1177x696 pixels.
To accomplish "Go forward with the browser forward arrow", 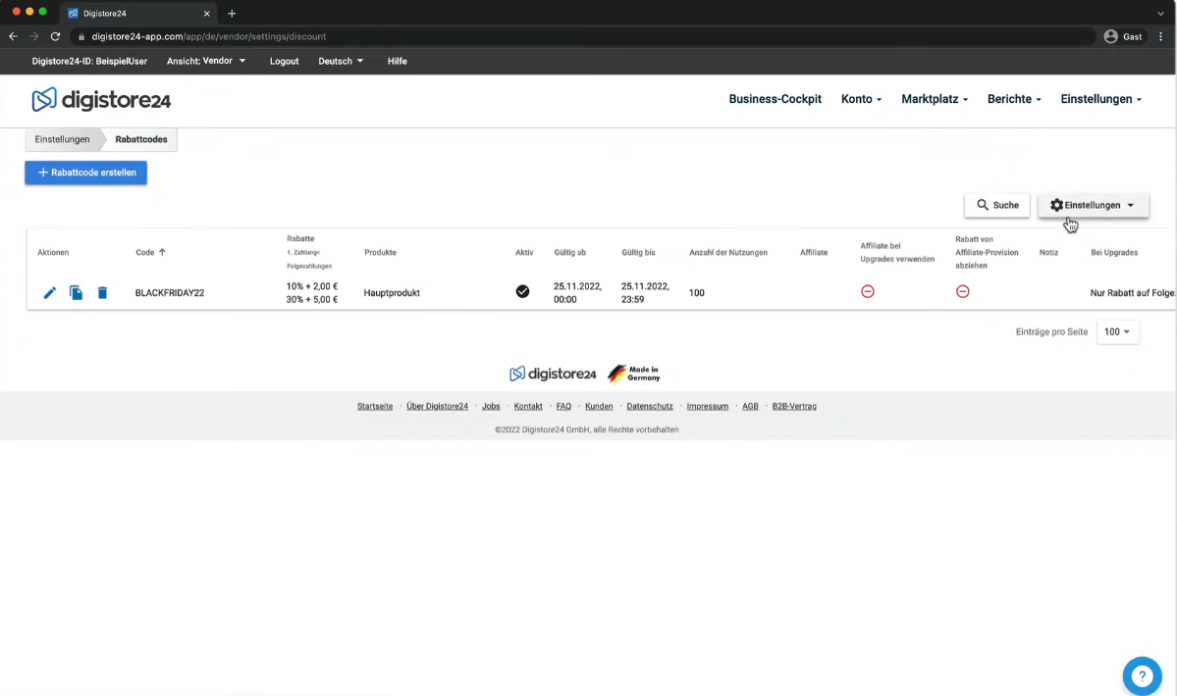I will point(33,36).
